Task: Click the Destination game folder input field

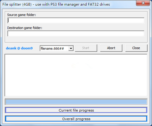Action: tap(76, 33)
